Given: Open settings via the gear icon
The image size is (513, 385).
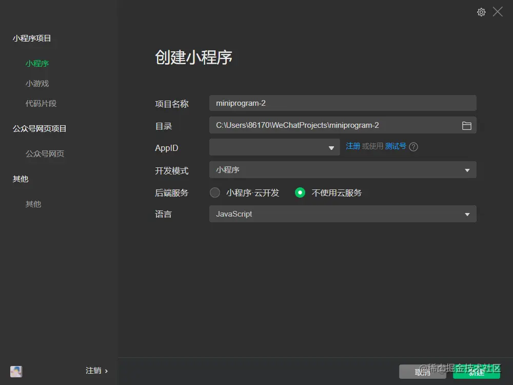Looking at the screenshot, I should click(481, 12).
